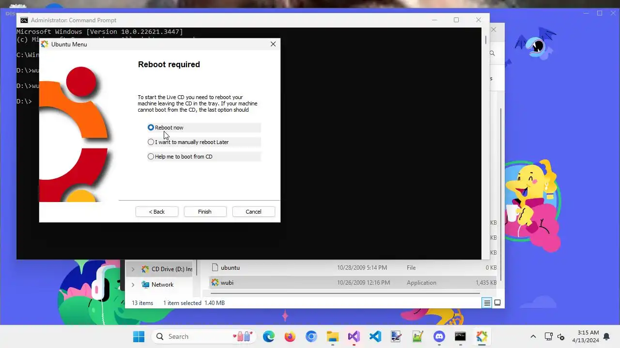Switch to Command Prompt in taskbar
The image size is (620, 348).
[x=461, y=336]
